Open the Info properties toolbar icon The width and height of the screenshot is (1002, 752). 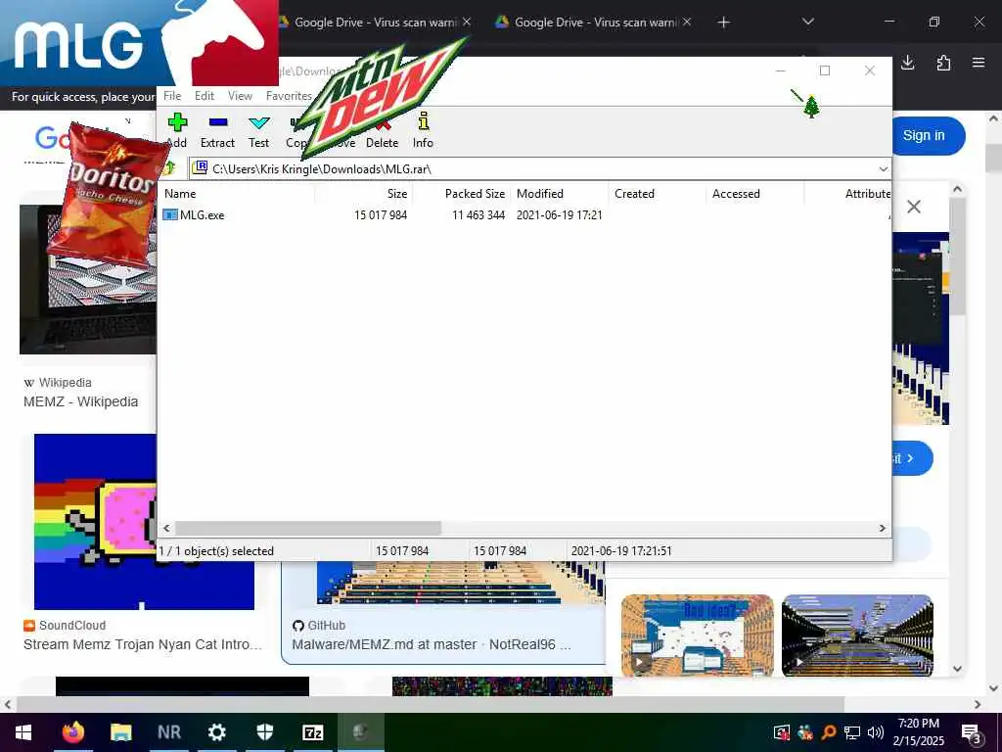pos(423,120)
